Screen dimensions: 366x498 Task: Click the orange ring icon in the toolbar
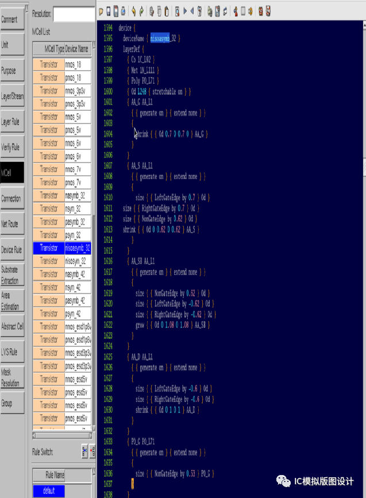pyautogui.click(x=251, y=11)
